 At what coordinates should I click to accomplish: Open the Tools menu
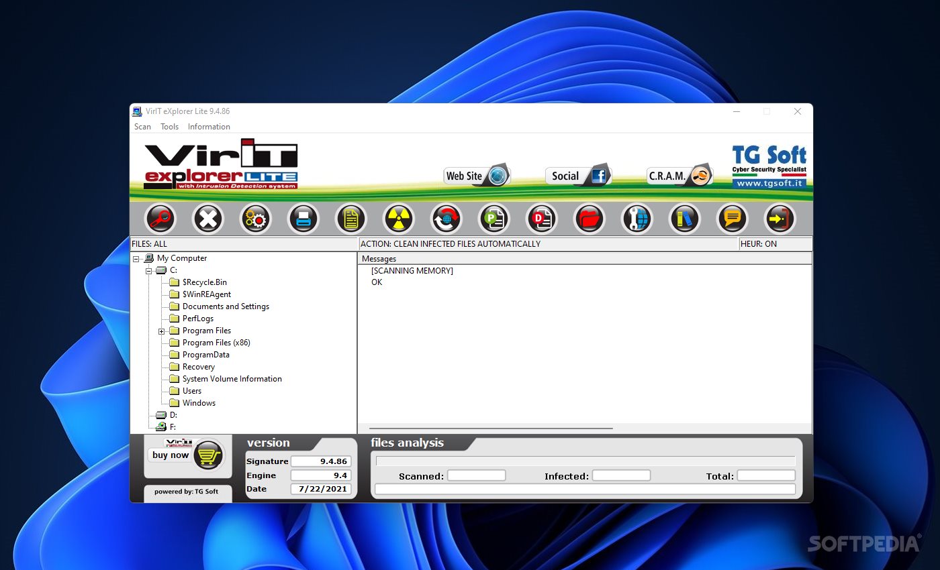[170, 127]
